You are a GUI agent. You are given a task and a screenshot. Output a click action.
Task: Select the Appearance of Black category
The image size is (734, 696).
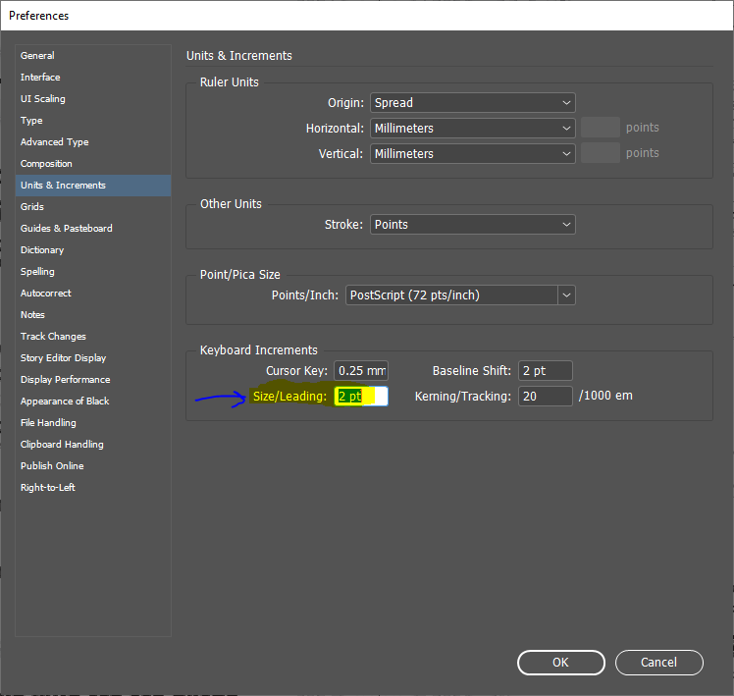click(x=65, y=402)
